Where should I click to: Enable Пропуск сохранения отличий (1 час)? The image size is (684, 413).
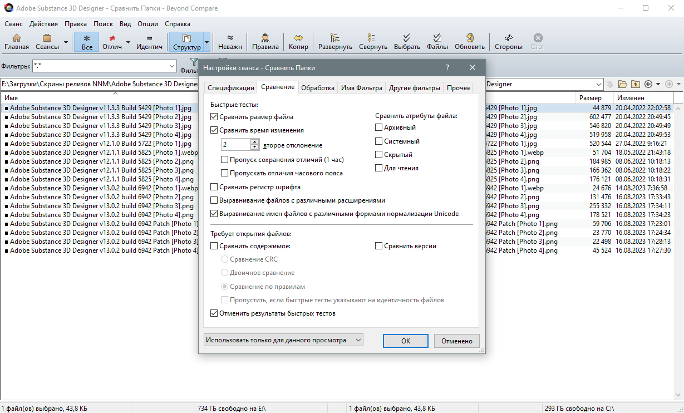[x=225, y=160]
